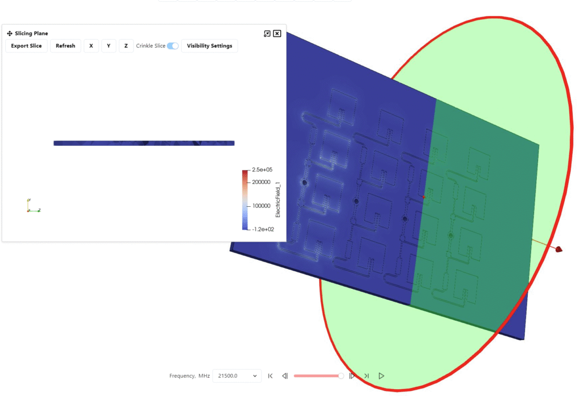
Task: Toggle the Crinkle Slice switch
Action: tap(173, 46)
